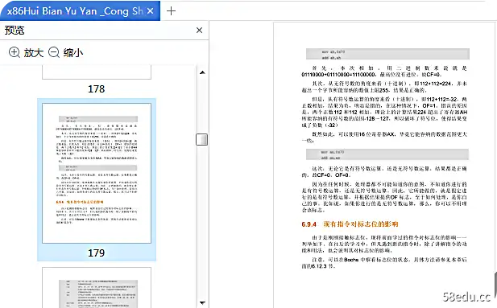Select page 179 thumbnail
The image size is (497, 308).
[x=97, y=173]
